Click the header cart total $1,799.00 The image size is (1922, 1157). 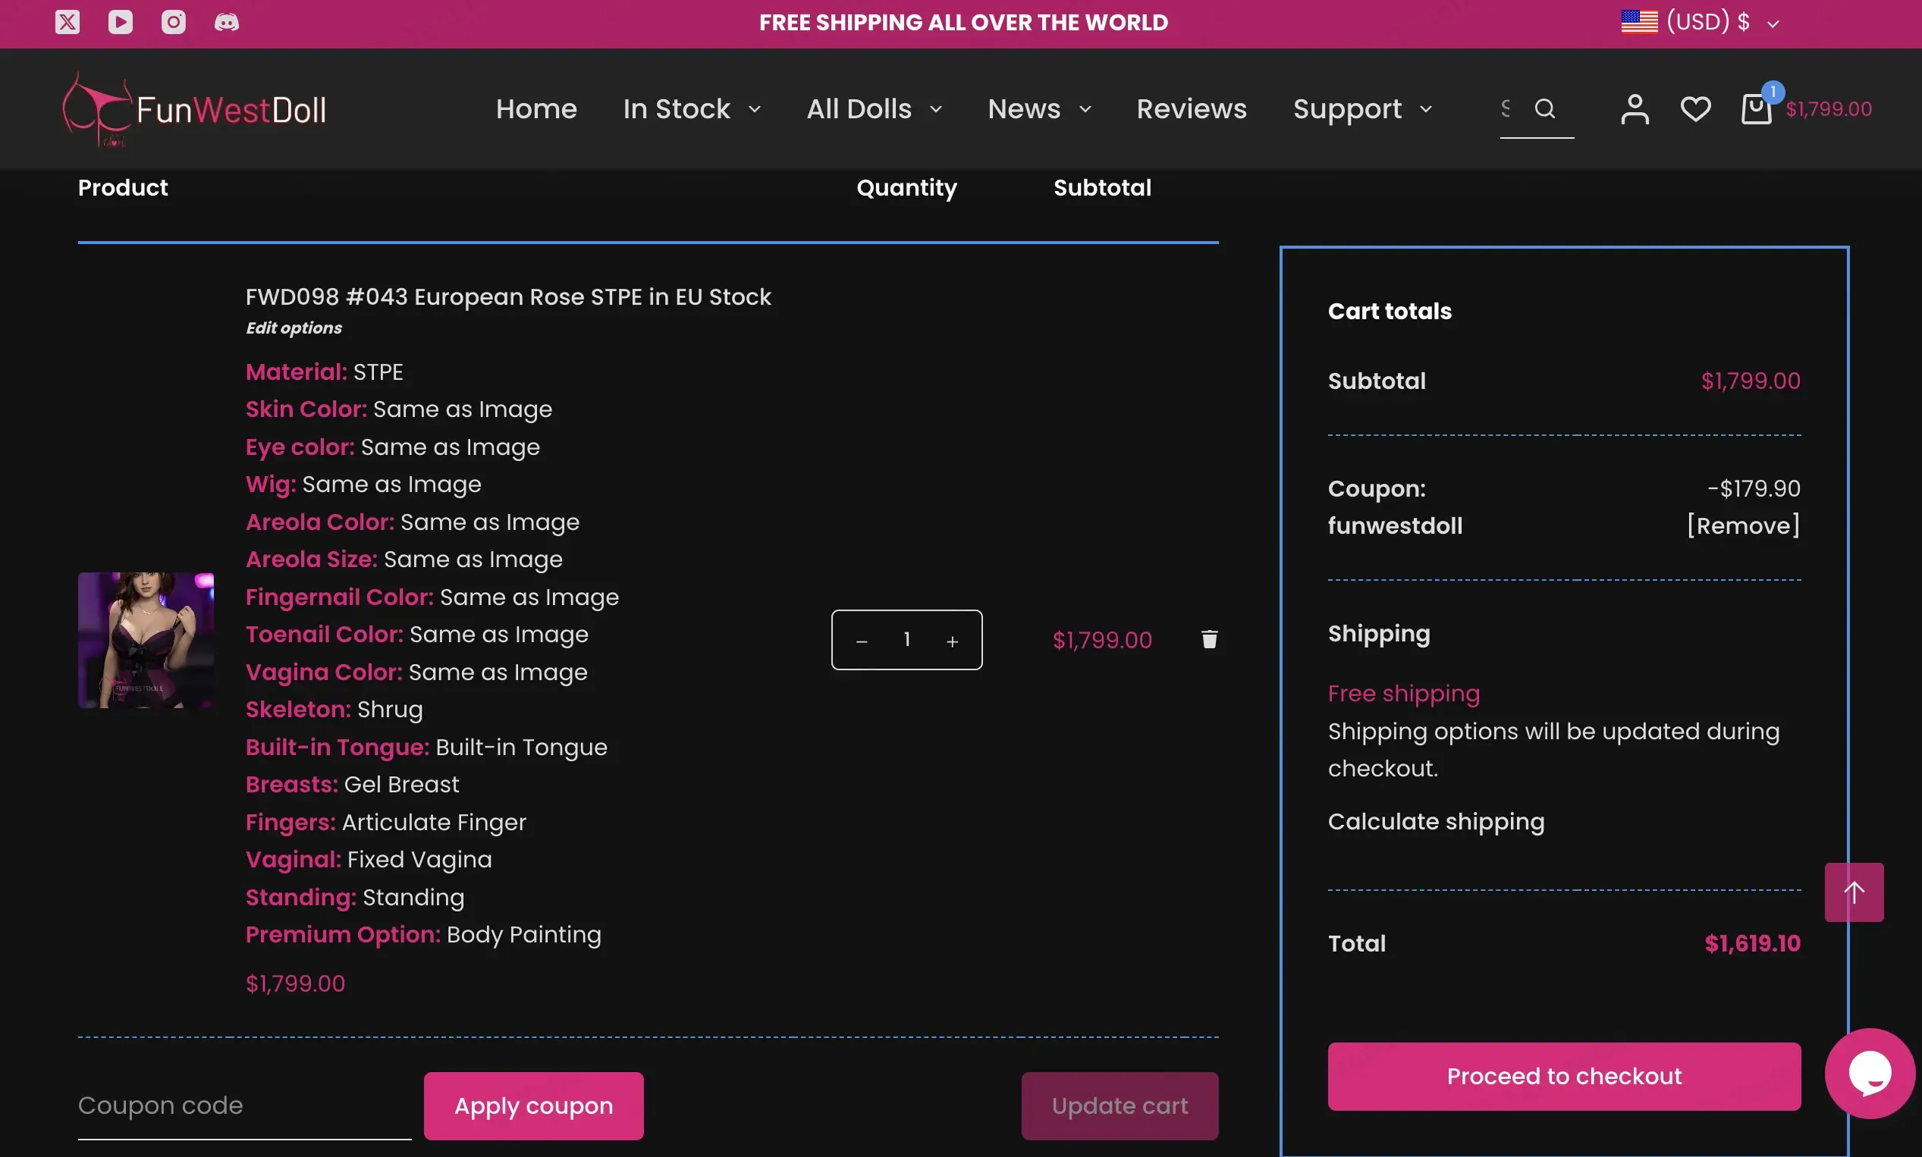pos(1829,109)
